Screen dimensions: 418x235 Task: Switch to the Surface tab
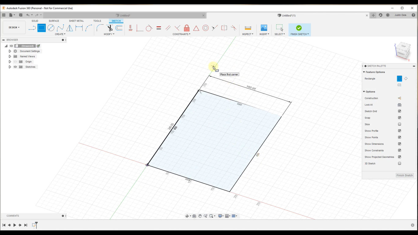[54, 21]
